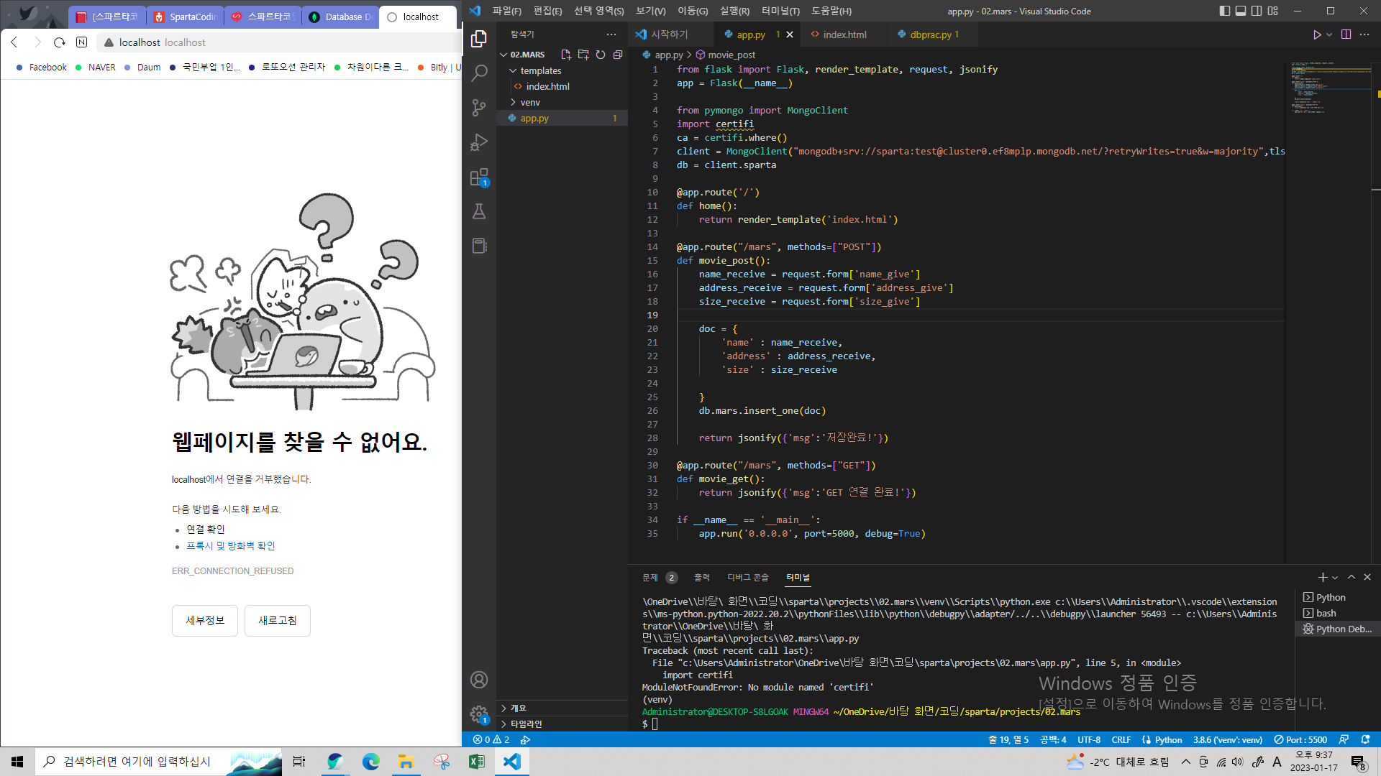Image resolution: width=1381 pixels, height=776 pixels.
Task: Select Python interpreter 3.8.6 in status bar
Action: (x=1227, y=739)
